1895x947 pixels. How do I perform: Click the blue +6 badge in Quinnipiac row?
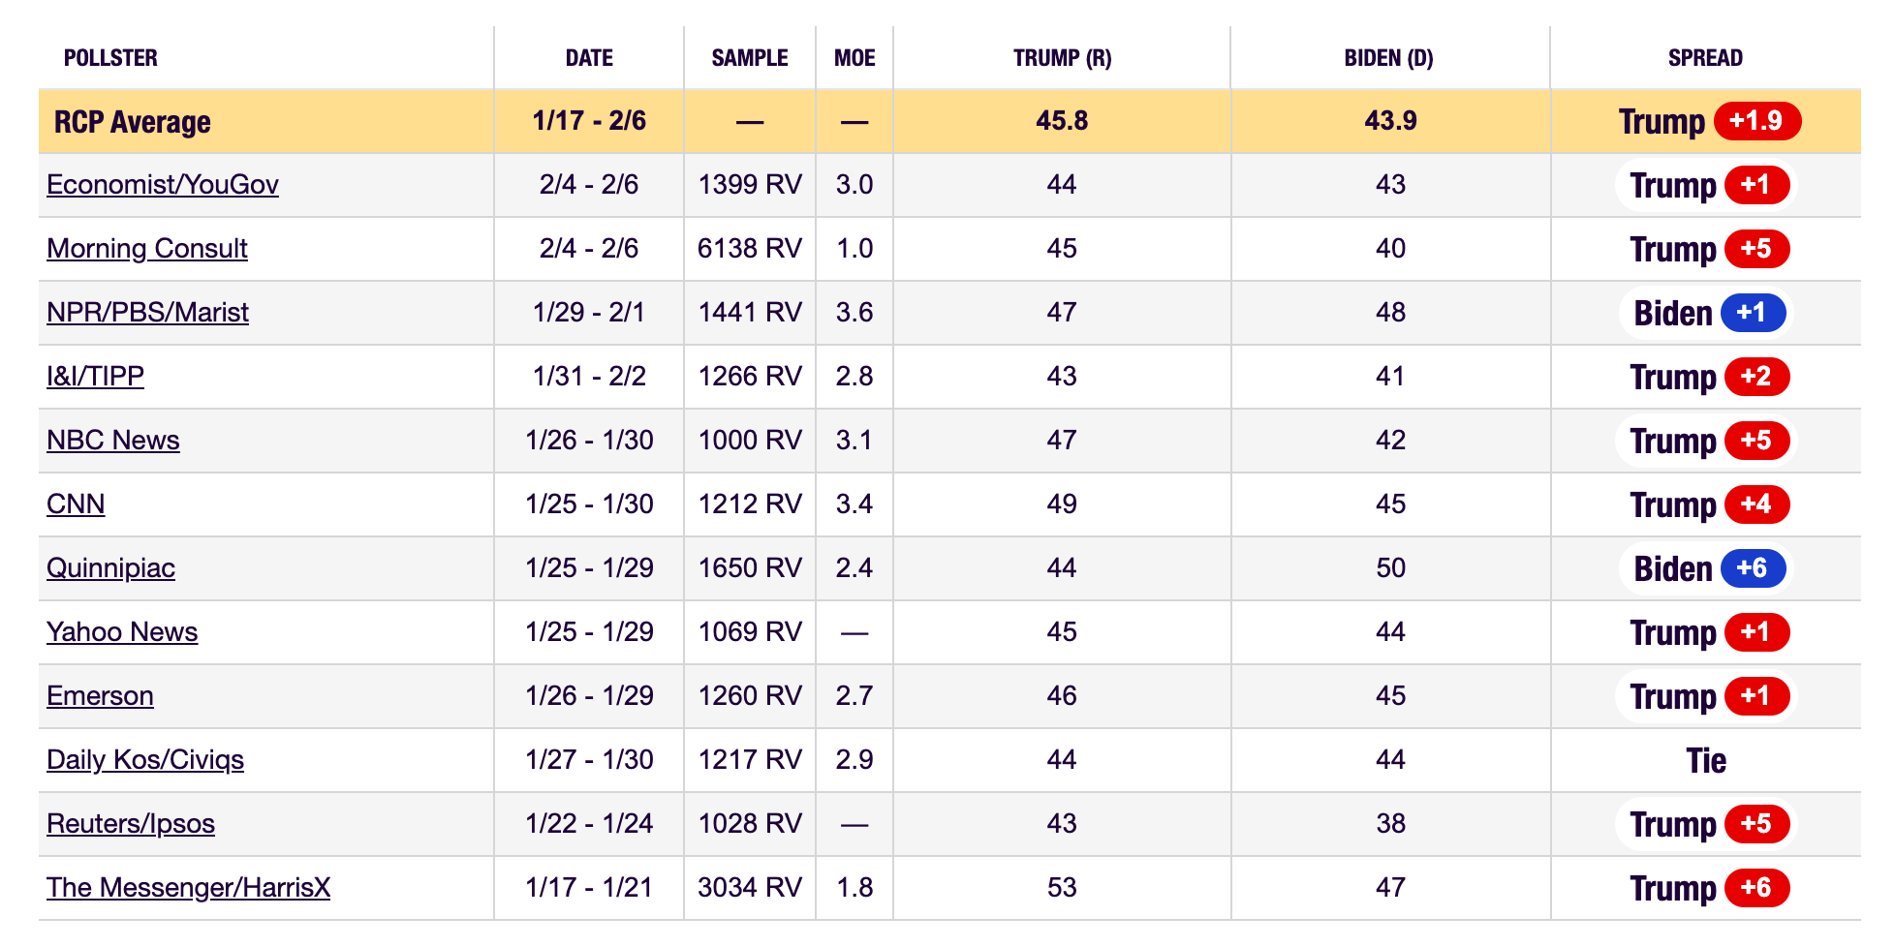pos(1753,568)
